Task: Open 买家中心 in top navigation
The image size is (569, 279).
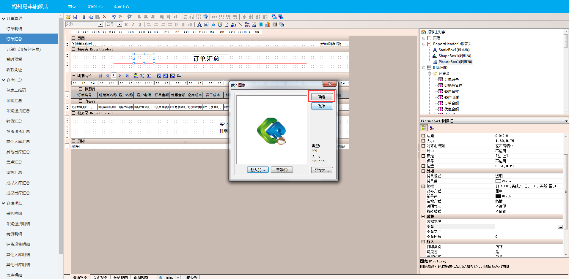Action: [95, 7]
